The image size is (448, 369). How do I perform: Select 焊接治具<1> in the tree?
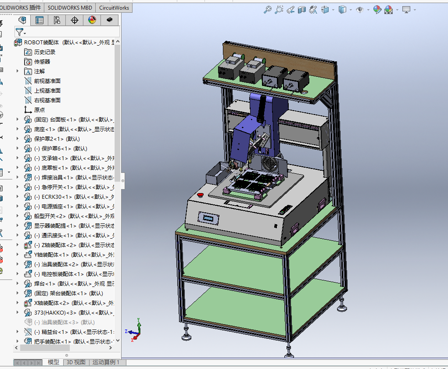[x=74, y=178]
